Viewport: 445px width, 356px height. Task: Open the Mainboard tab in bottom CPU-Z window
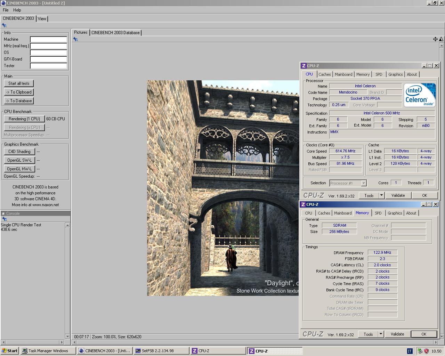(343, 213)
